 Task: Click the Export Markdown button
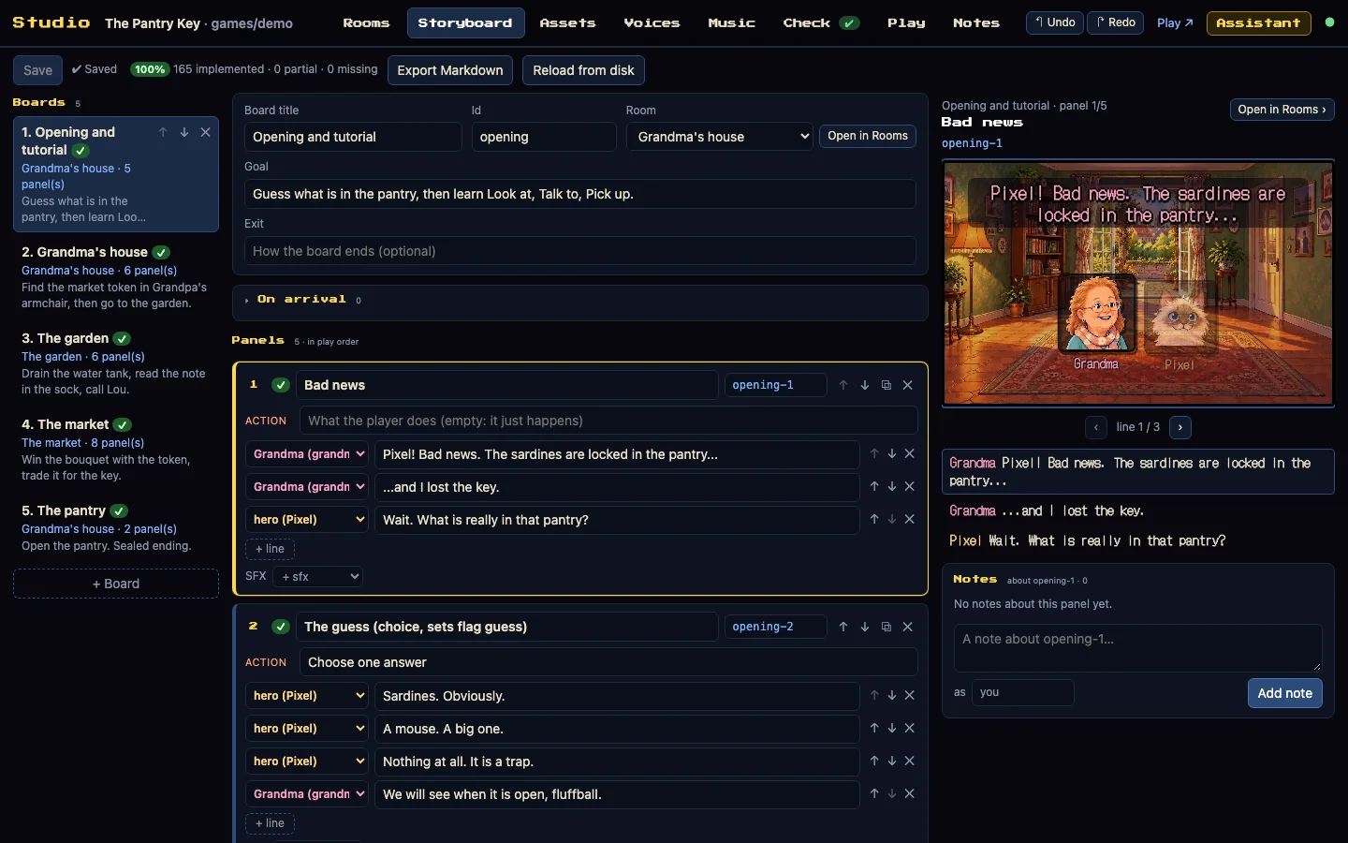(x=450, y=70)
